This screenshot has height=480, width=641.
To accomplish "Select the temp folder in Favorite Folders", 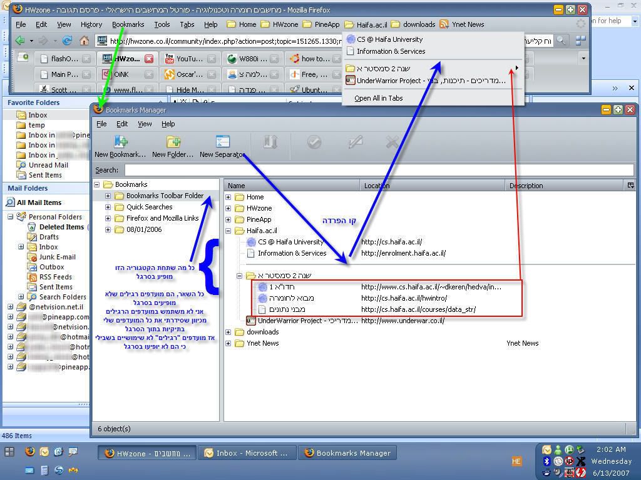I will pyautogui.click(x=31, y=125).
